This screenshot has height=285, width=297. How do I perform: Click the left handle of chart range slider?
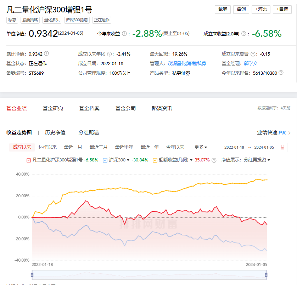32,275
